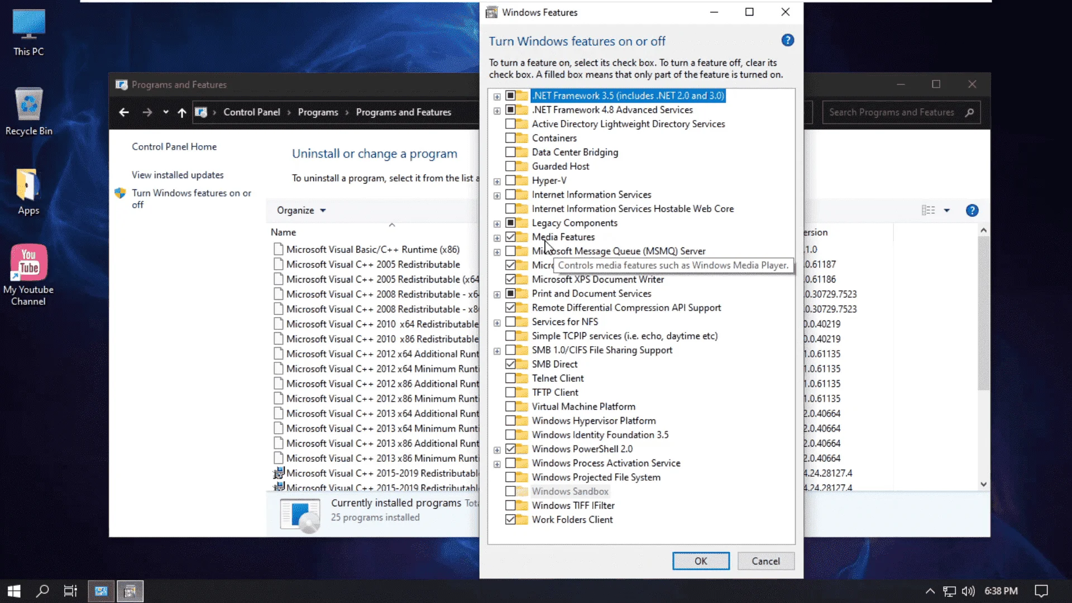Open Control Panel Home link
The image size is (1072, 603).
(174, 147)
